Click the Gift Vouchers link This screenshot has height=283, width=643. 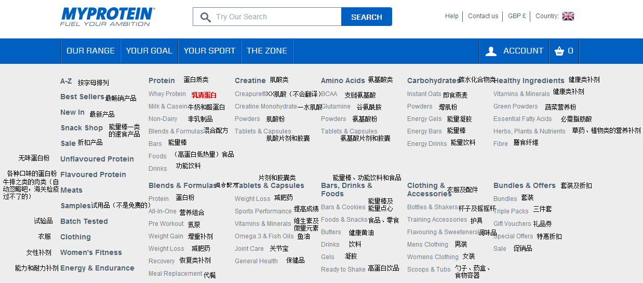(512, 224)
